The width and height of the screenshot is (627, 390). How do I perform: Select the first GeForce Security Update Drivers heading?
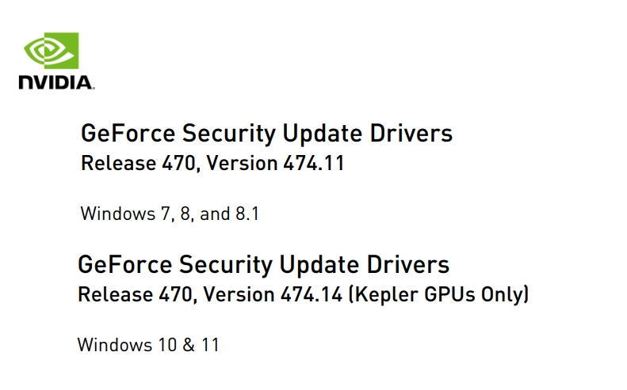pyautogui.click(x=266, y=134)
